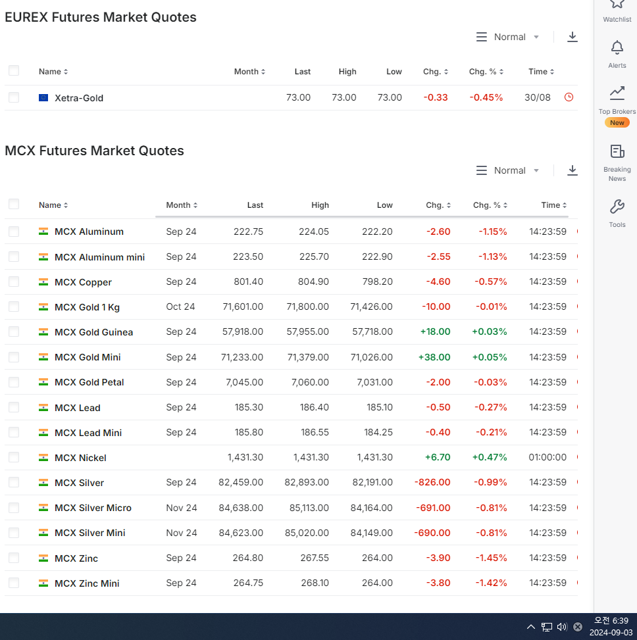This screenshot has height=640, width=637.
Task: Open the Watchlist star icon
Action: (x=617, y=5)
